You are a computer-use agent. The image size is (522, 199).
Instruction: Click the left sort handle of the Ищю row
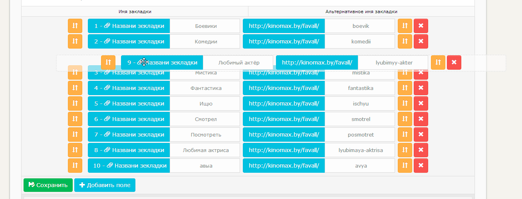(75, 103)
